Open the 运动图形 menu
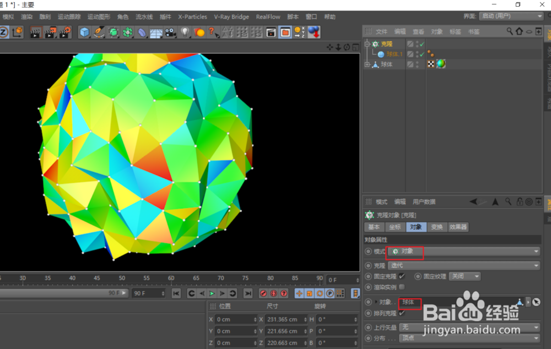Screen dimensions: 551x349 pyautogui.click(x=99, y=17)
